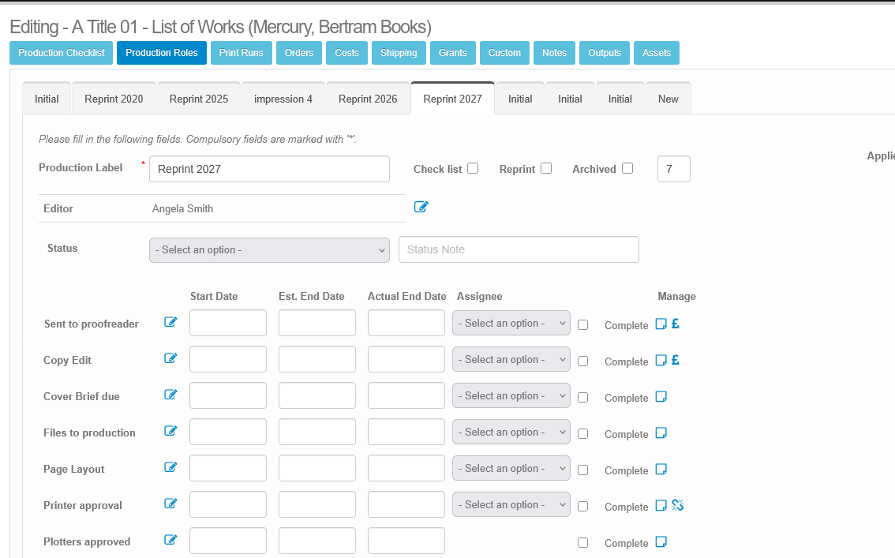895x558 pixels.
Task: Open the Status dropdown
Action: (x=269, y=249)
